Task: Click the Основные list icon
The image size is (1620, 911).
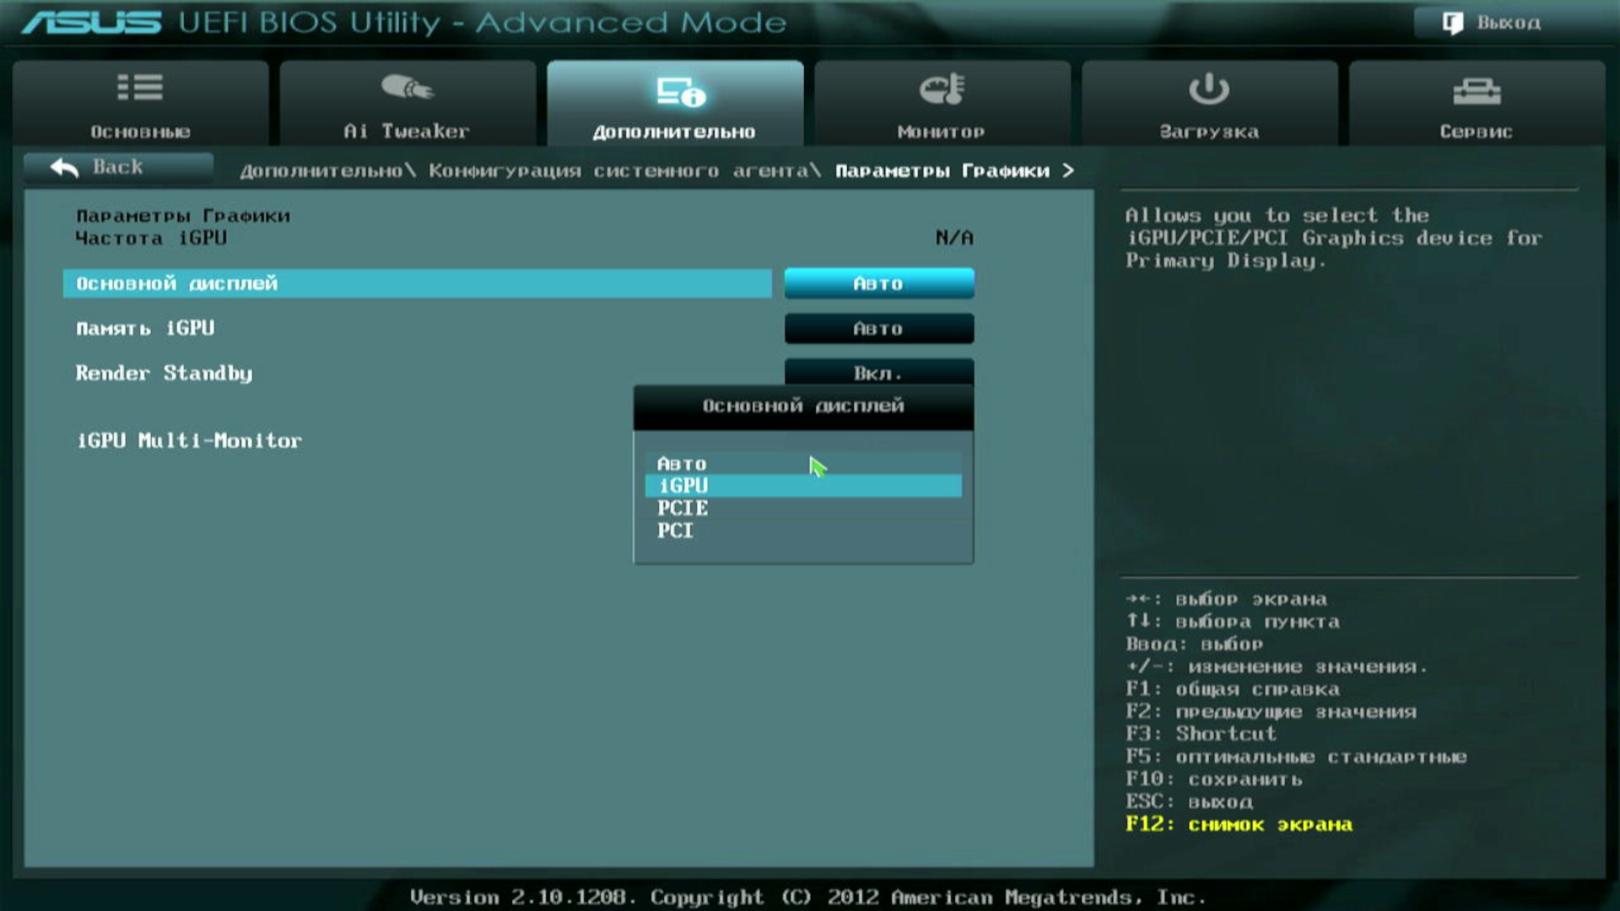Action: click(x=140, y=87)
